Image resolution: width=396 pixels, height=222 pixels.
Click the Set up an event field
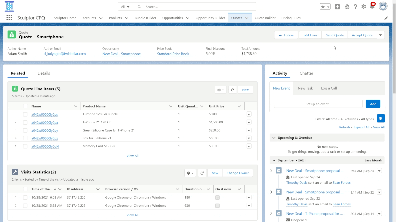318,104
